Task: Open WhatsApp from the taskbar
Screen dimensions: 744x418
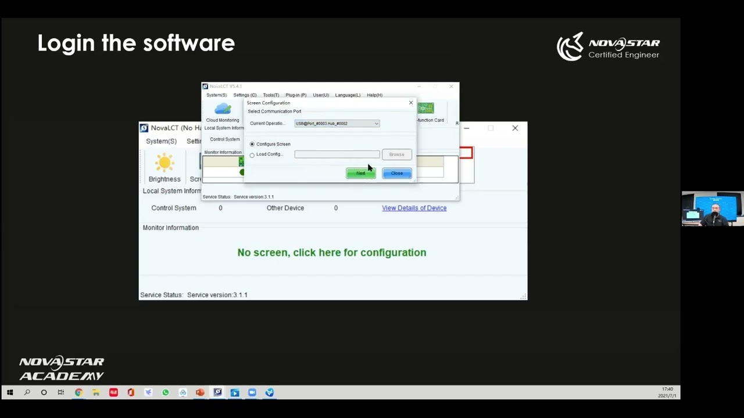Action: point(165,392)
